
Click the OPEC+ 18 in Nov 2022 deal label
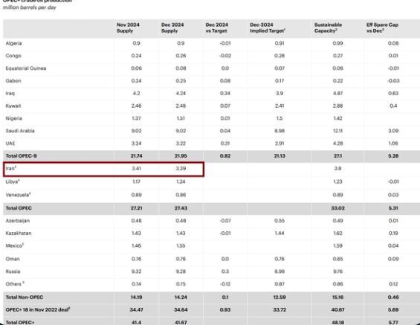[38, 309]
